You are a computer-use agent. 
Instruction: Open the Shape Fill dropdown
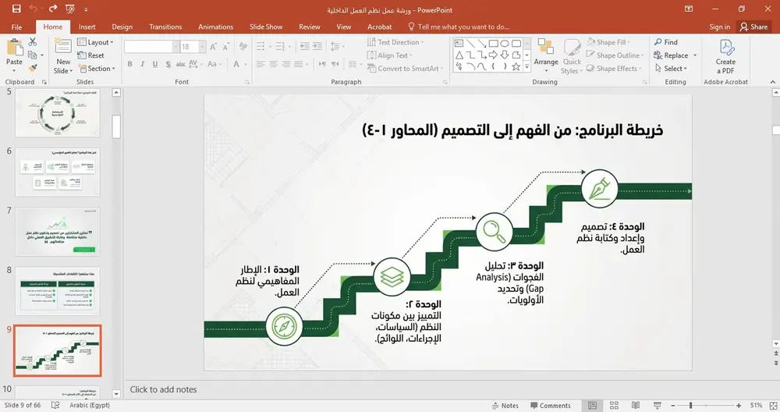coord(608,42)
